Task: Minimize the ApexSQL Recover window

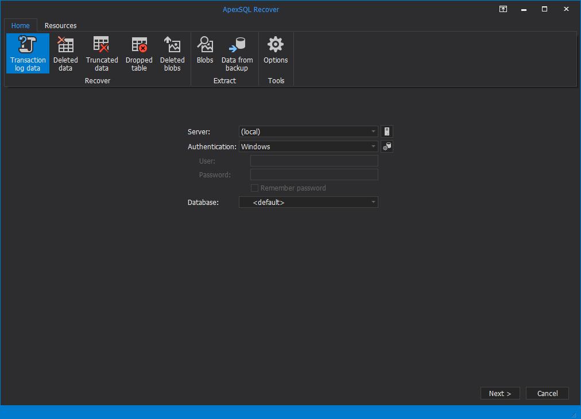Action: point(524,9)
